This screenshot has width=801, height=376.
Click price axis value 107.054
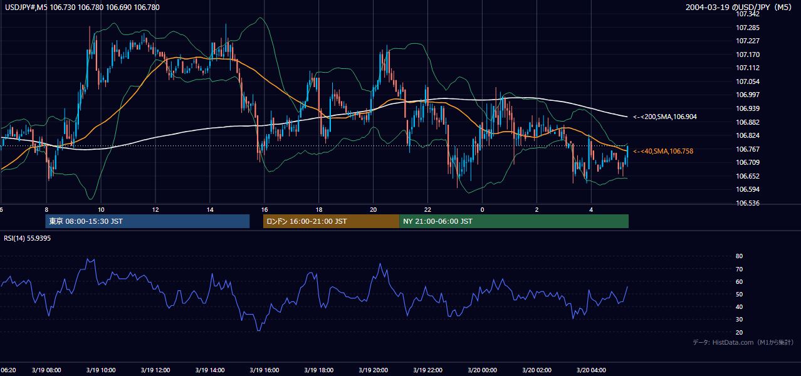(748, 81)
